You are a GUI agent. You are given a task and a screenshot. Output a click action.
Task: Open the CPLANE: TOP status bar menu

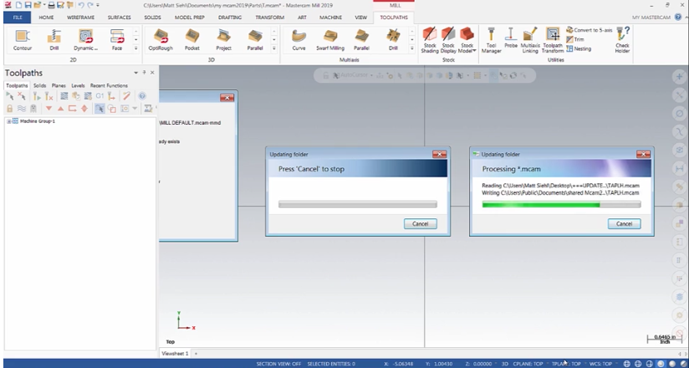[529, 364]
